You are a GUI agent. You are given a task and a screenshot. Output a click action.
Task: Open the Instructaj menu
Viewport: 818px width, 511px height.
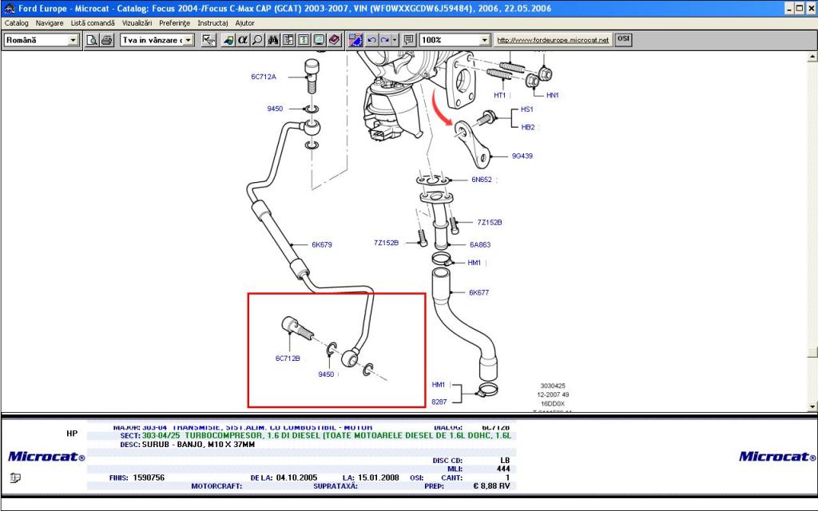[x=212, y=23]
